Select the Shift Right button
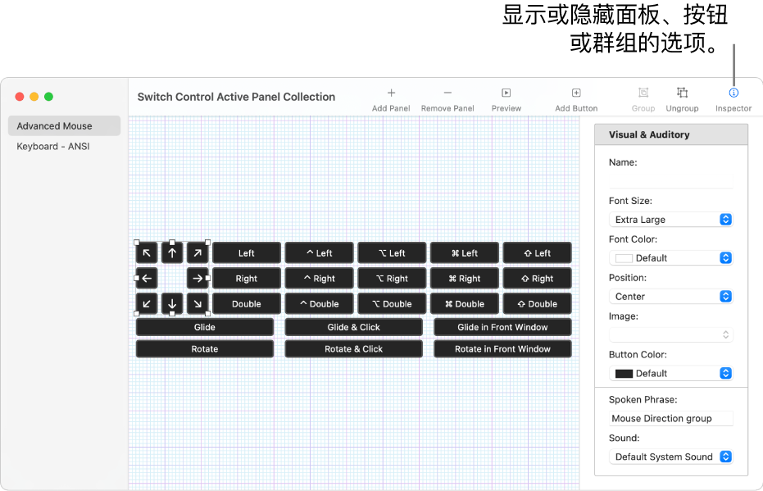The image size is (763, 491). [x=538, y=279]
